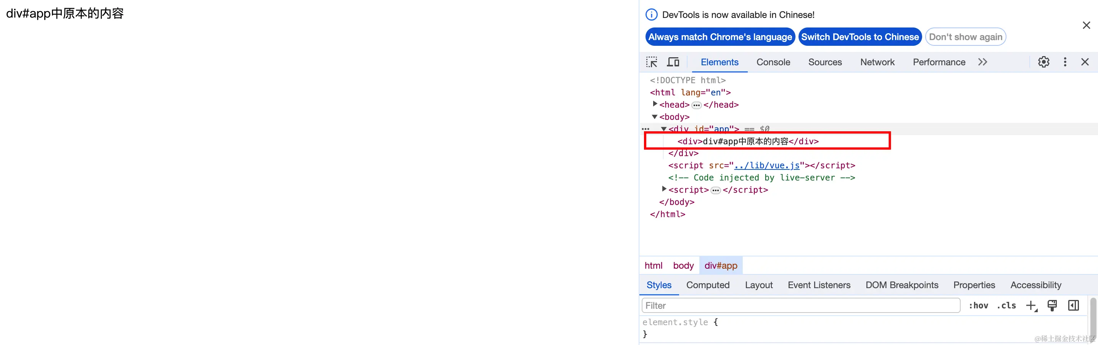1098x345 pixels.
Task: Open the Sources tab
Action: coord(825,62)
